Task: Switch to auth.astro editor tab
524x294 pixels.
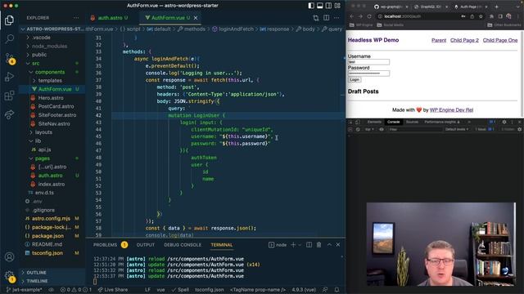Action: pyautogui.click(x=109, y=18)
